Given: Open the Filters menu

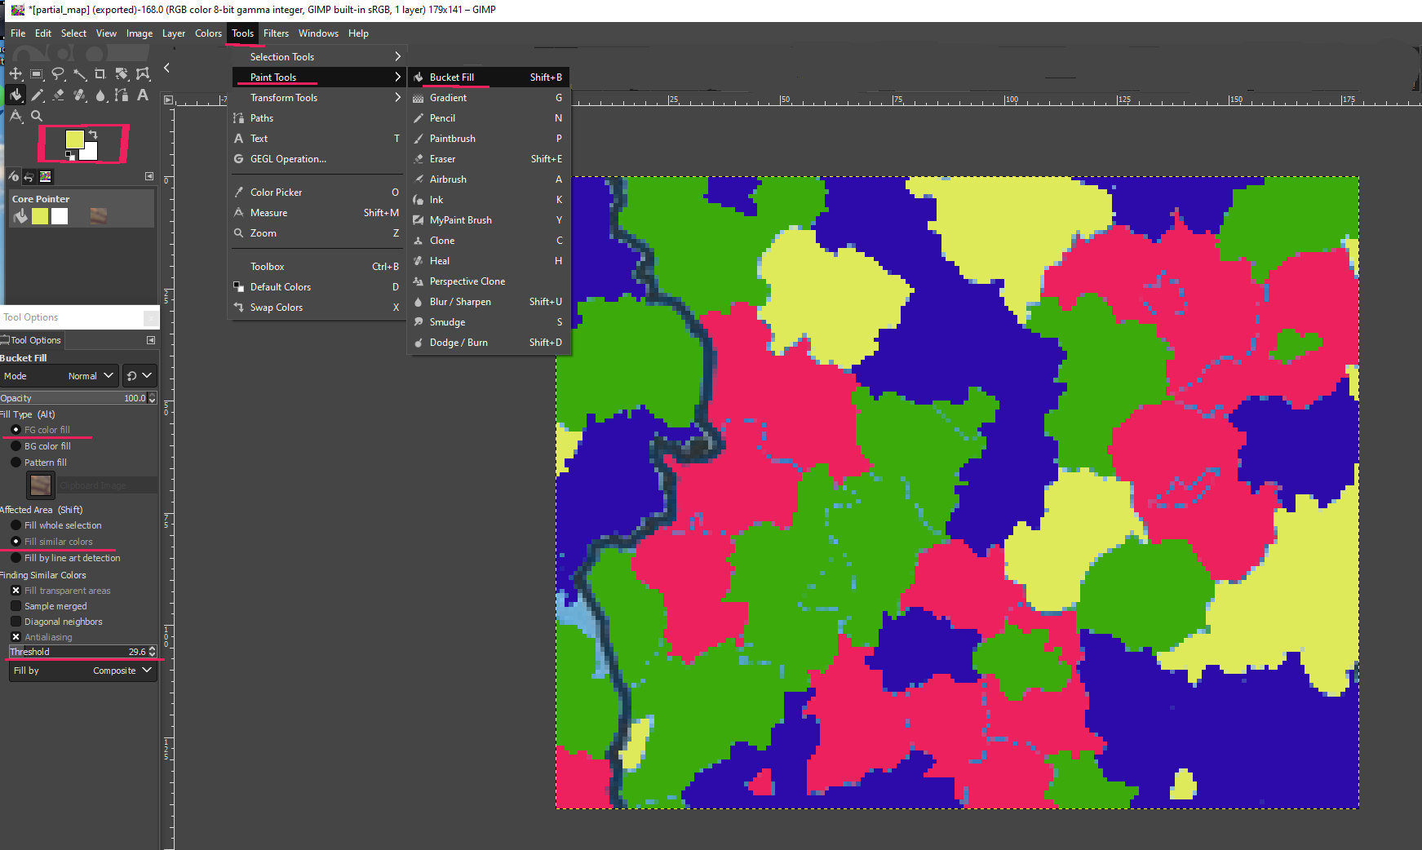Looking at the screenshot, I should pyautogui.click(x=276, y=33).
